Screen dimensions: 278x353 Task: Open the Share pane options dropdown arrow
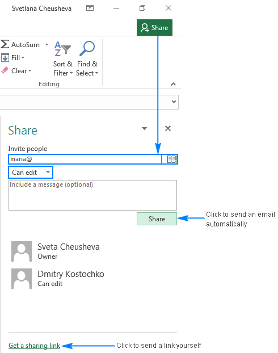(x=144, y=129)
